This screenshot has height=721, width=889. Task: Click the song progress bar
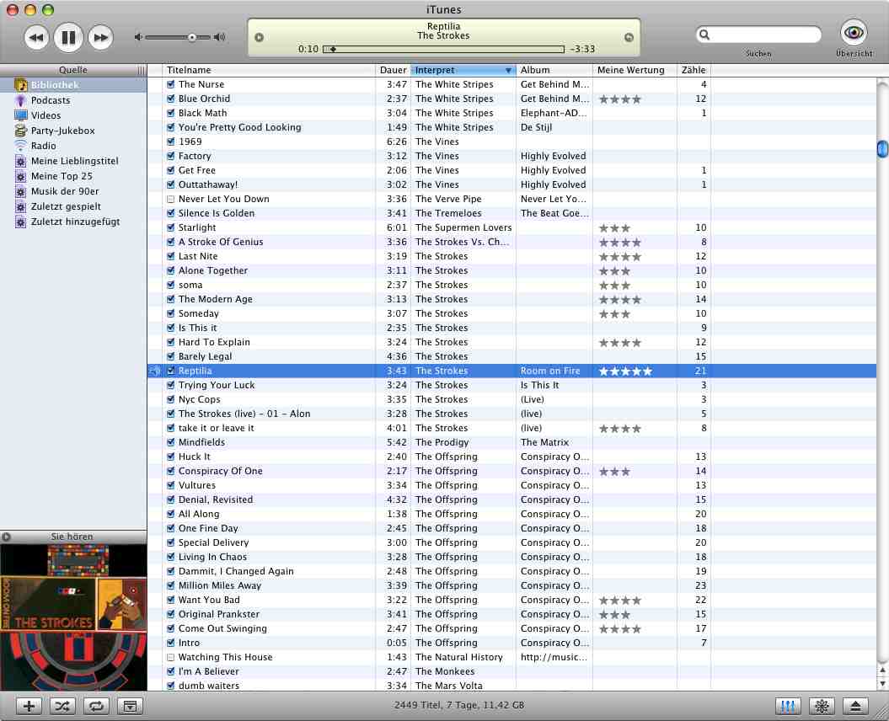(444, 50)
